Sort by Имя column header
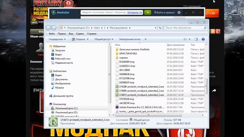 [x=118, y=45]
